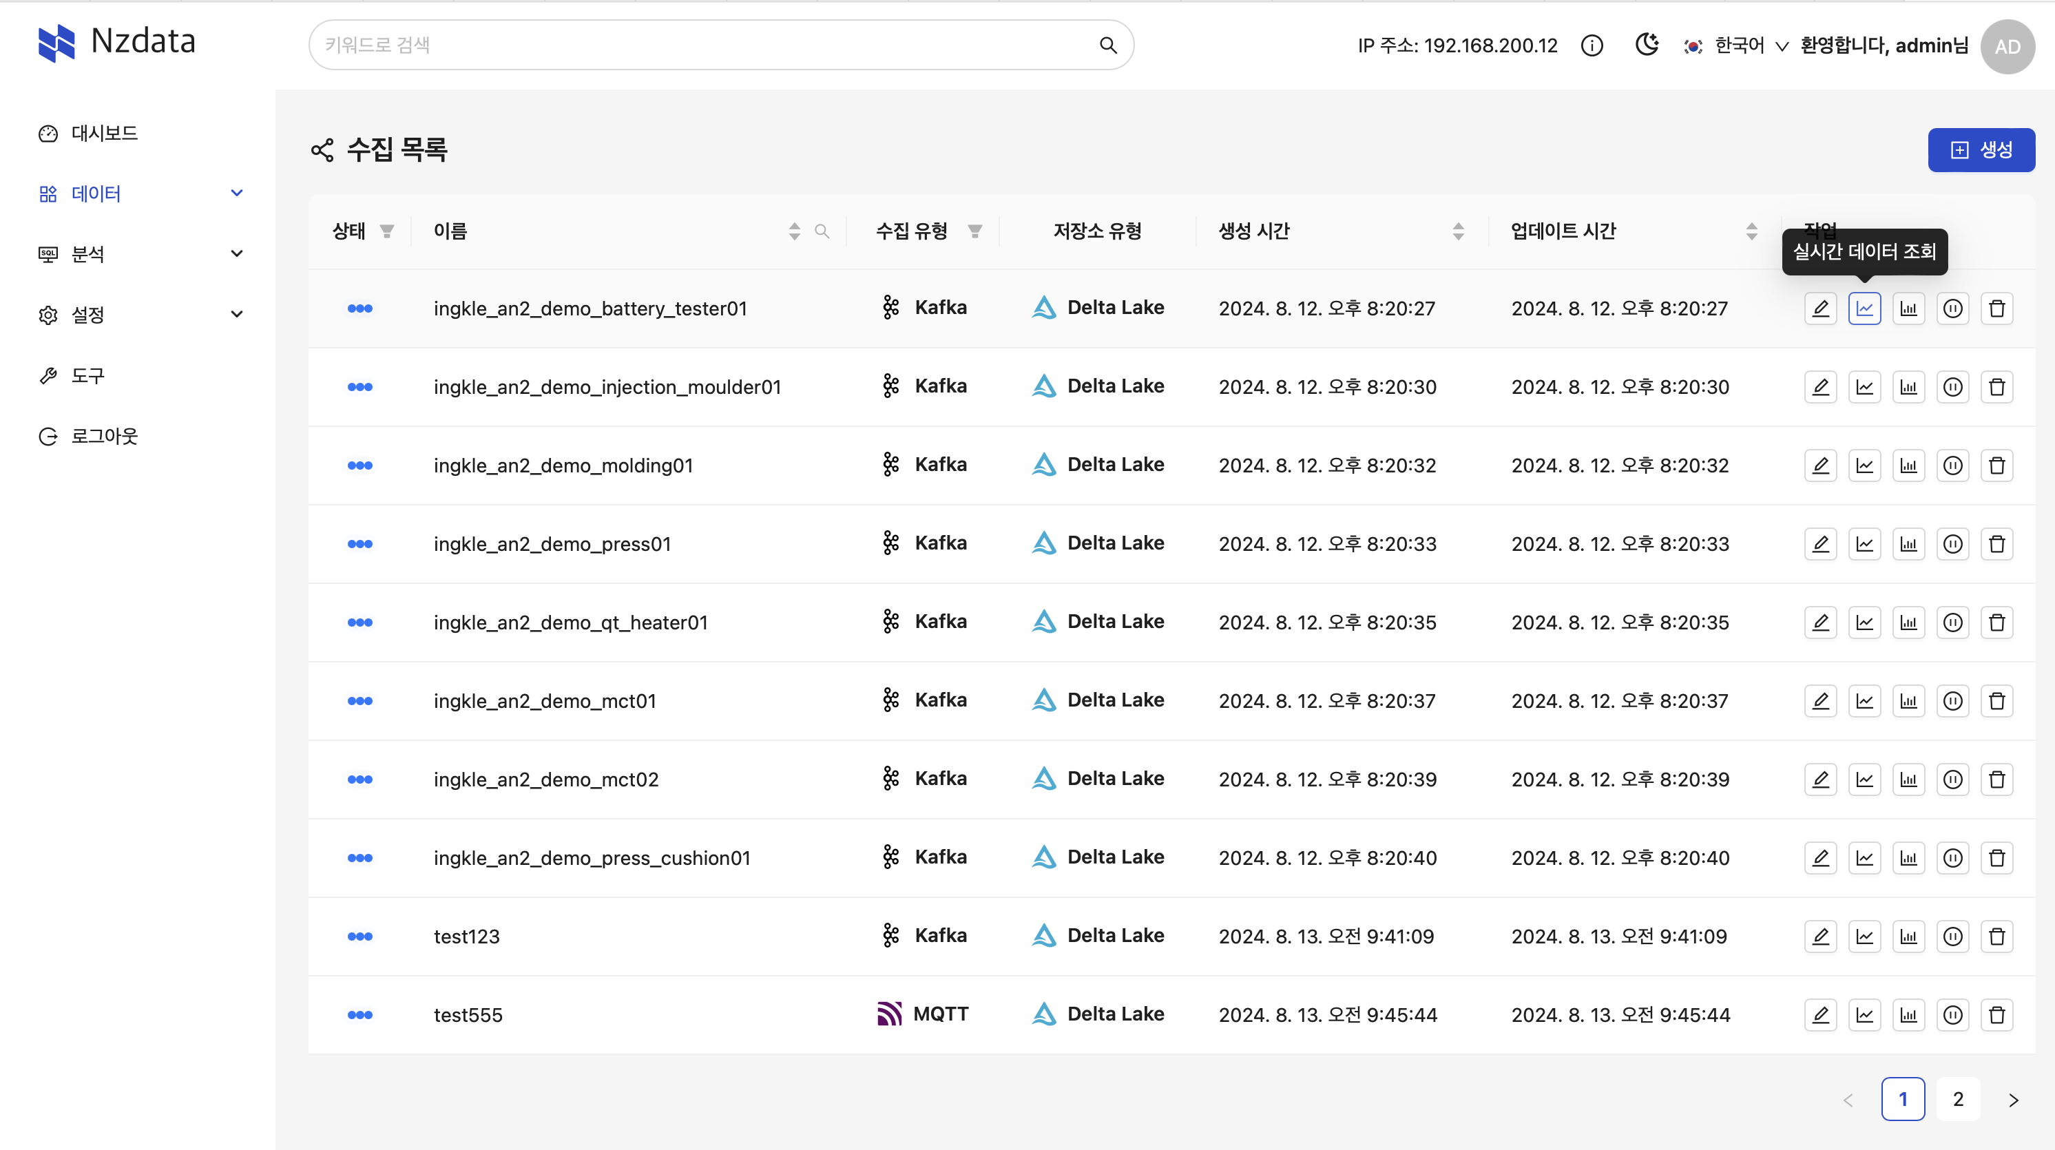This screenshot has width=2055, height=1150.
Task: Click the next page arrow
Action: [2014, 1100]
